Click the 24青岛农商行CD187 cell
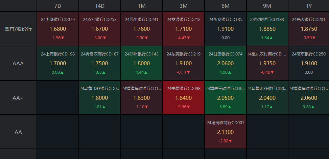The height and width of the screenshot is (159, 329). click(x=100, y=63)
